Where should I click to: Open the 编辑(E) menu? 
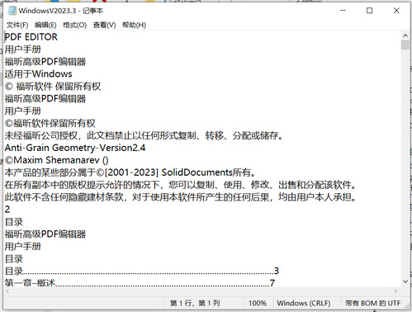pos(45,25)
